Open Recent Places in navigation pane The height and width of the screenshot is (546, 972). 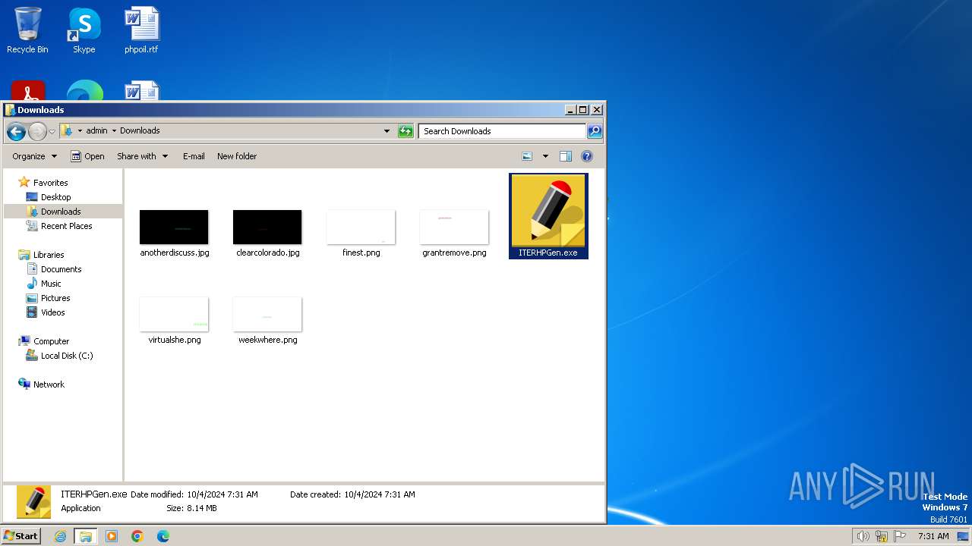(x=67, y=226)
